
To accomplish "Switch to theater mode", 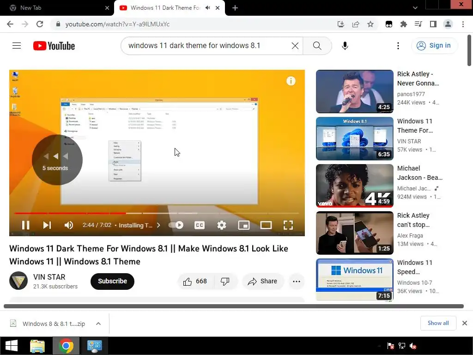I will tap(266, 225).
